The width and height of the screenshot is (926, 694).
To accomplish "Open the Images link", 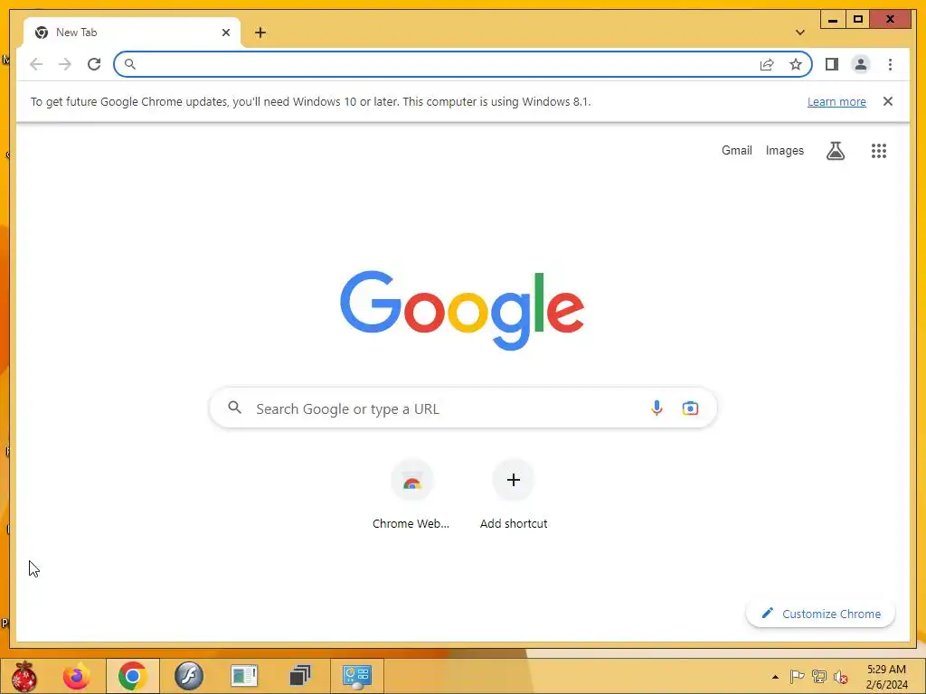I will (784, 151).
